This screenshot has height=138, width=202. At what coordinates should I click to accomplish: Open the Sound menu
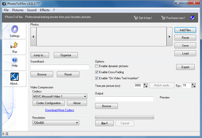[x=32, y=10]
